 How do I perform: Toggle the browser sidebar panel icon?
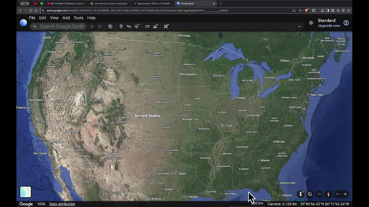pos(327,11)
